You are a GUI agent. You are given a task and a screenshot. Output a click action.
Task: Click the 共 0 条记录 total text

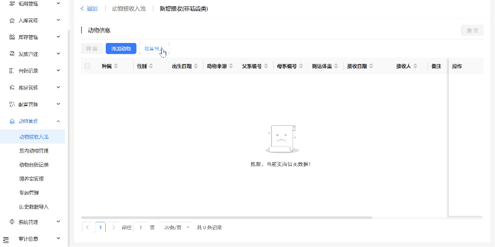pos(209,227)
